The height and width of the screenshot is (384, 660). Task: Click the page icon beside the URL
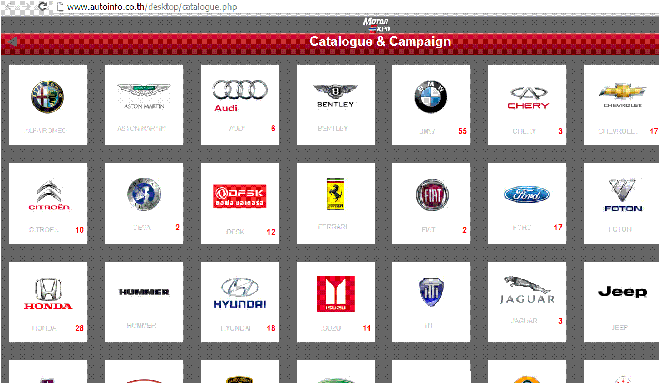click(60, 7)
